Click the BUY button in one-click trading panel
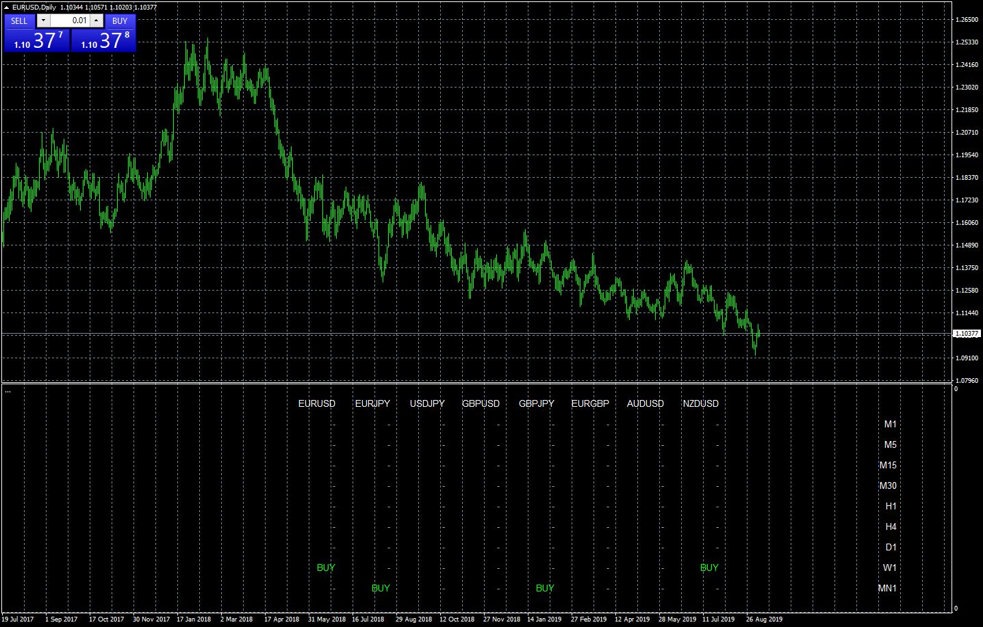Screen dimensions: 983x627 [x=120, y=21]
